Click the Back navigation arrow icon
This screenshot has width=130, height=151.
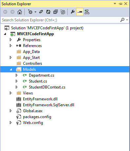(x=5, y=12)
